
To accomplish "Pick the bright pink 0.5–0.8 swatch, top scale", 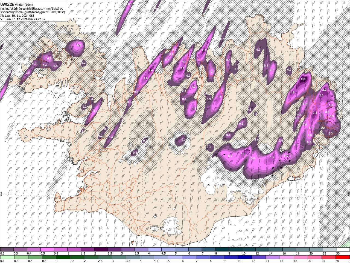I will (x=47, y=249).
